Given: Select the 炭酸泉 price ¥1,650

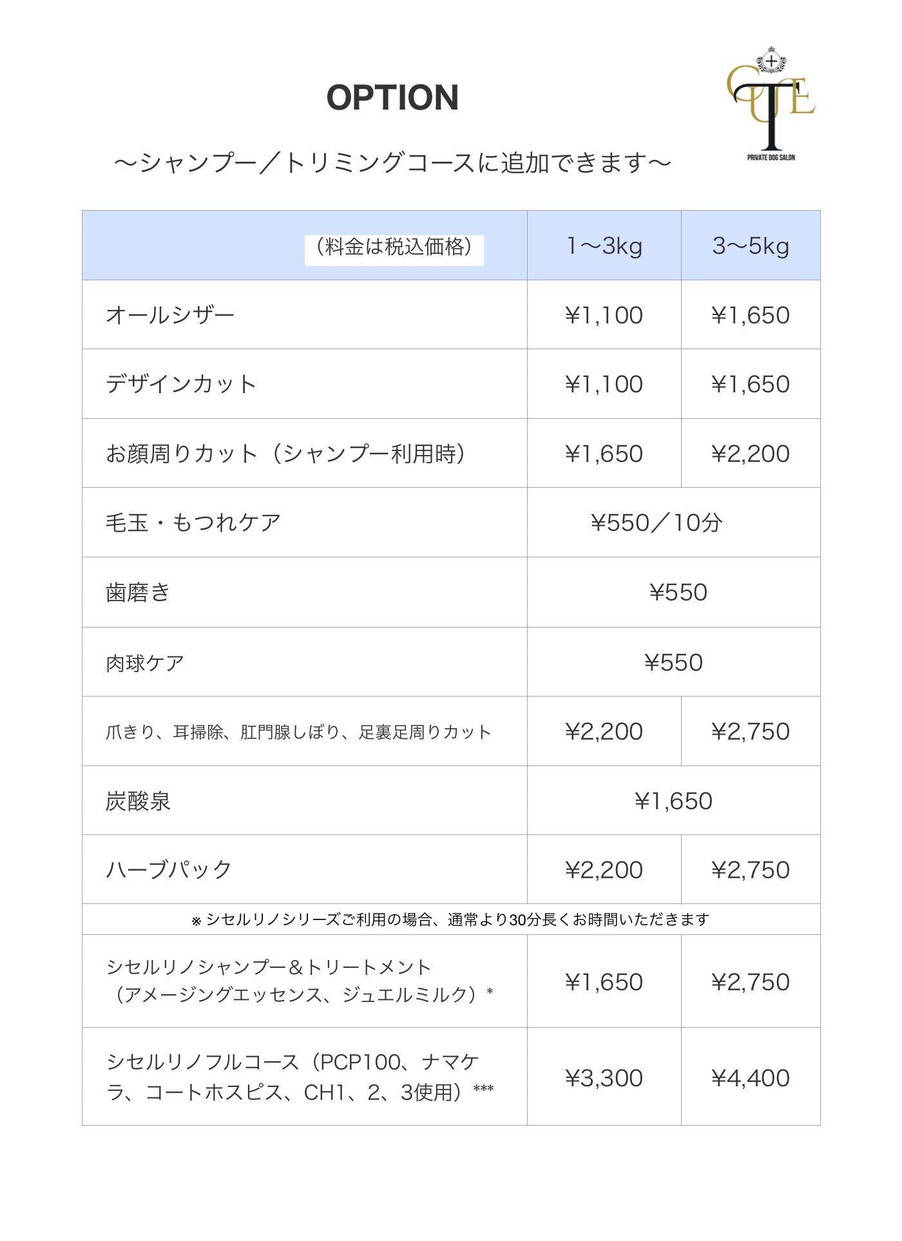Looking at the screenshot, I should (673, 801).
